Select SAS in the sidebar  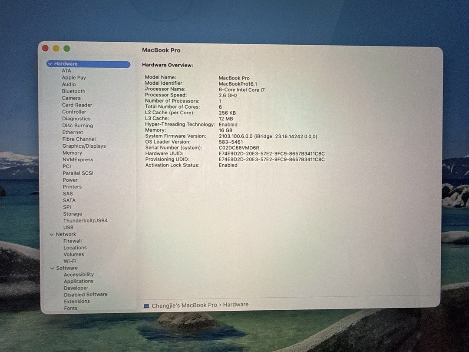tap(68, 194)
